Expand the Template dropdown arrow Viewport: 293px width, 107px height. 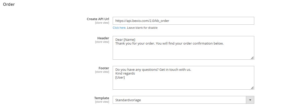click(250, 100)
